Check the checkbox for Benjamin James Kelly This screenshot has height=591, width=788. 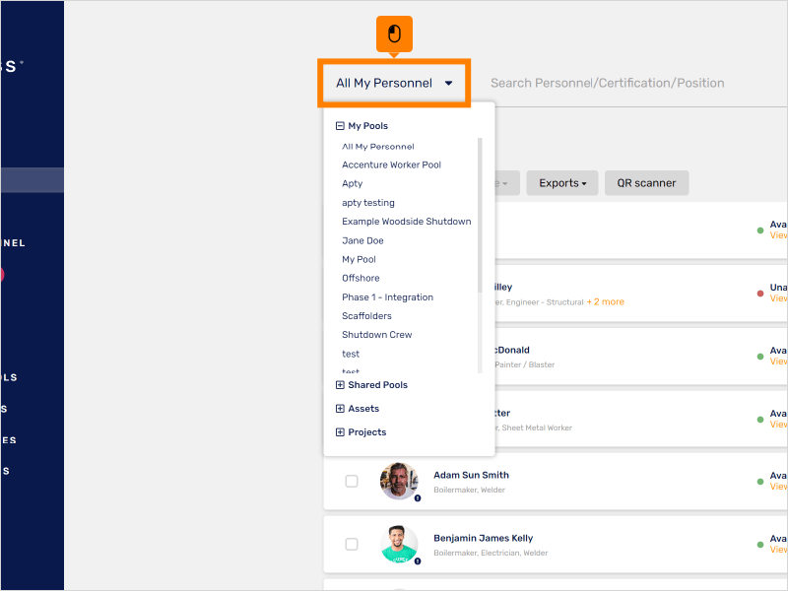[x=352, y=544]
